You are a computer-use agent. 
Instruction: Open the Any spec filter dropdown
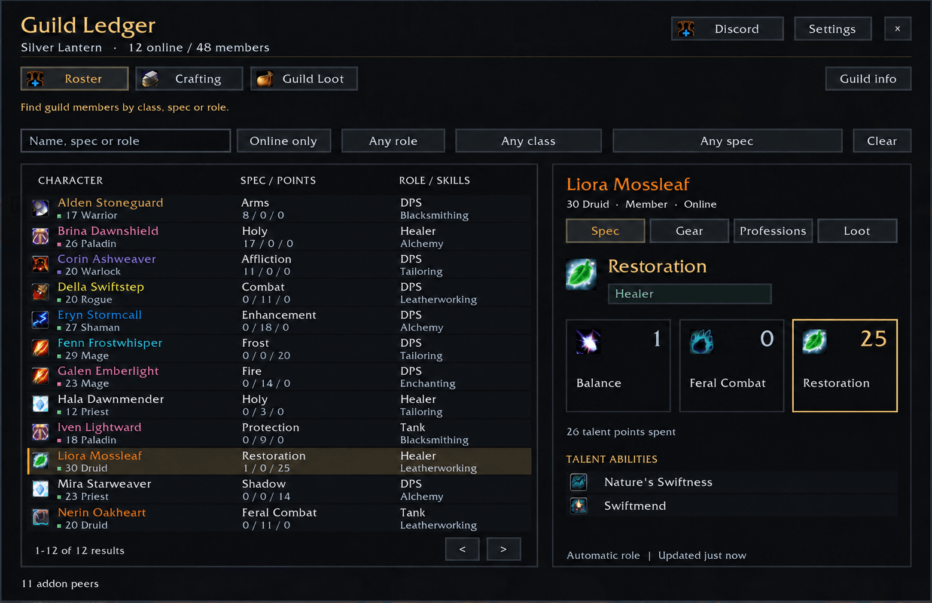pos(727,141)
